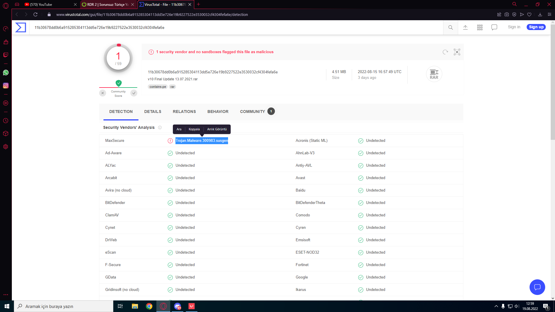This screenshot has width=555, height=312.
Task: Vote negative with community score X button
Action: point(103,93)
